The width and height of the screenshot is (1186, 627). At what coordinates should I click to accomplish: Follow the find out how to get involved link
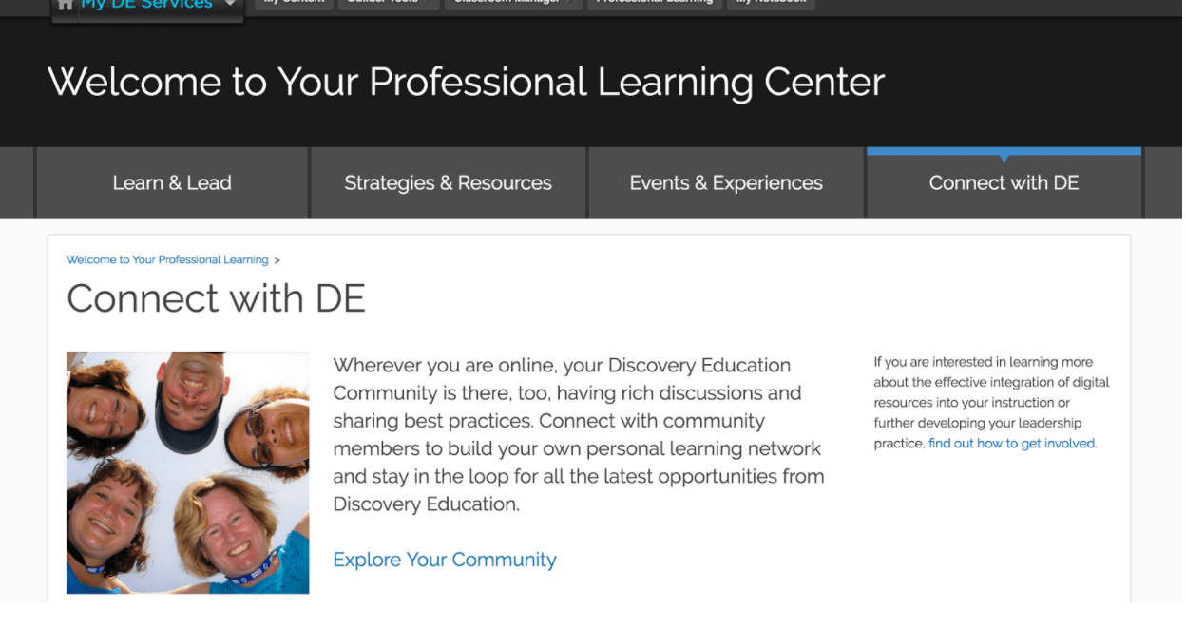point(1011,443)
